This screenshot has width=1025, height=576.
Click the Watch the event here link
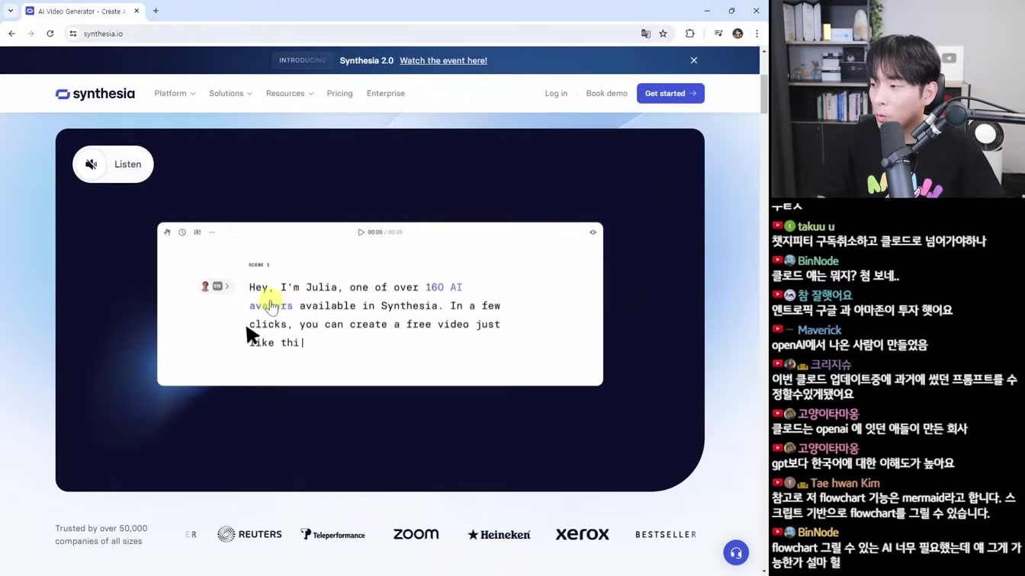(443, 60)
